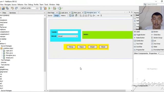Image resolution: width=164 pixels, height=92 pixels.
Task: Pick the Toggle Button icon in Palette
Action: (135, 35)
